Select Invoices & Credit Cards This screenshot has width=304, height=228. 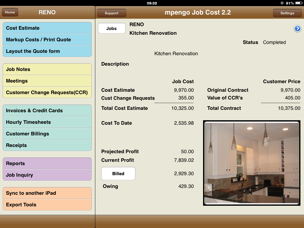click(47, 111)
